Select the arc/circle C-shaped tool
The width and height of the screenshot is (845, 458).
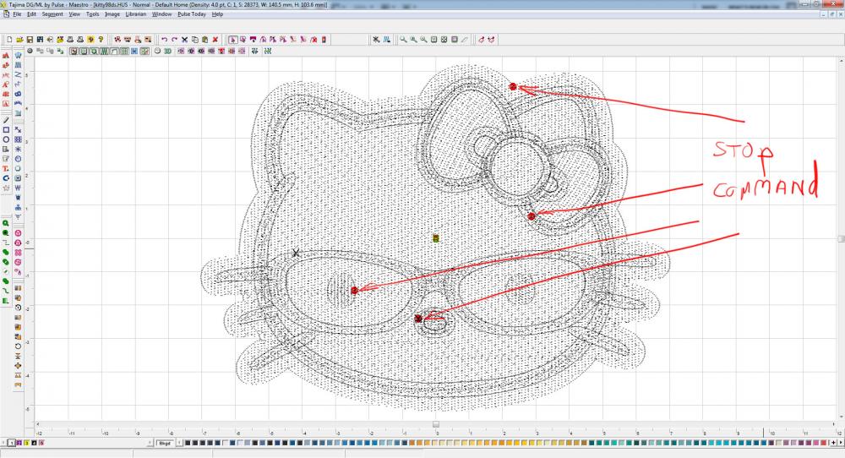point(6,178)
